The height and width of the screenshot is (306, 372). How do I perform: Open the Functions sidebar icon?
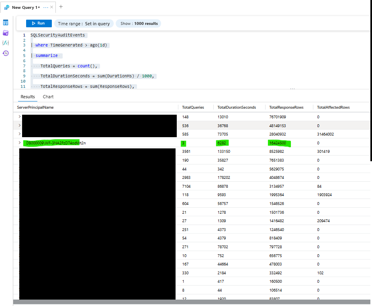click(x=6, y=43)
